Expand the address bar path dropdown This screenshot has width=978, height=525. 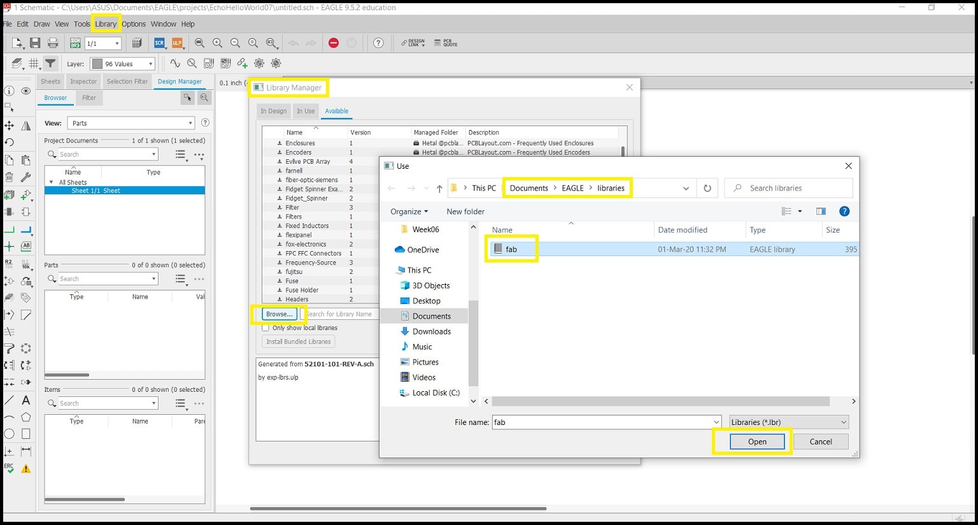686,189
